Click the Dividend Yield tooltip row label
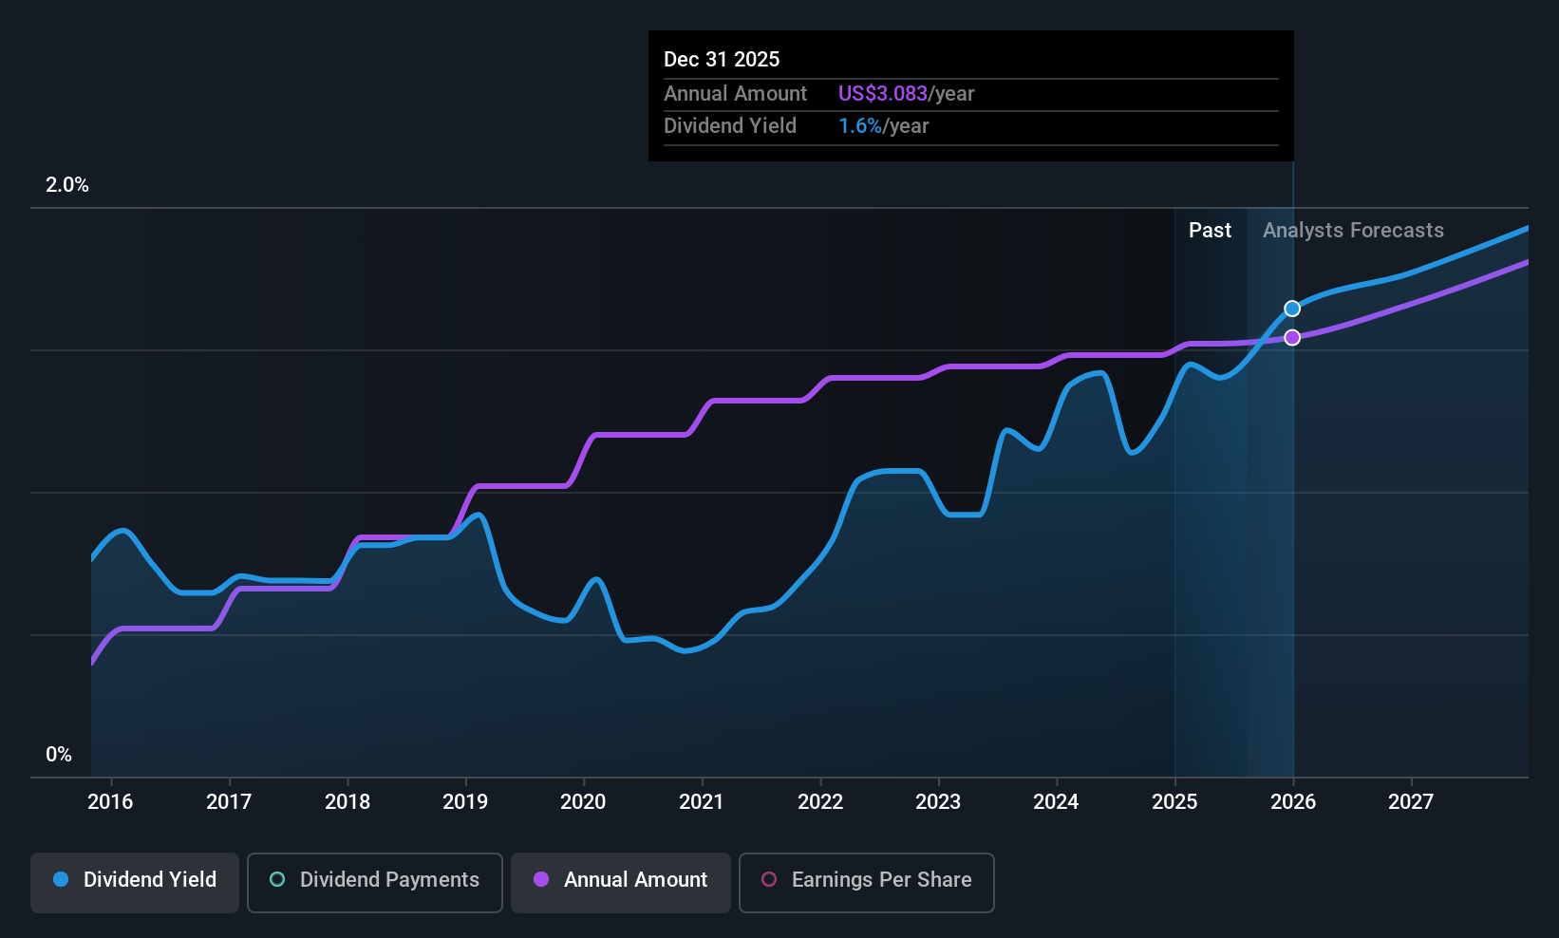 tap(730, 126)
